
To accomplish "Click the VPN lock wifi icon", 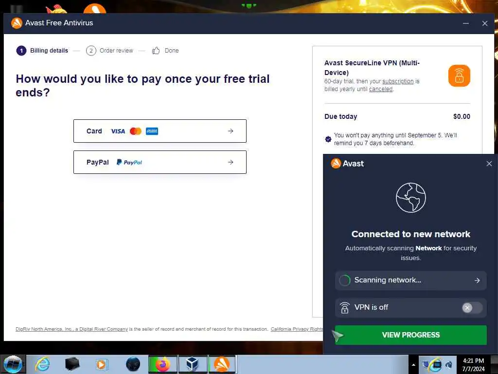I will 345,308.
